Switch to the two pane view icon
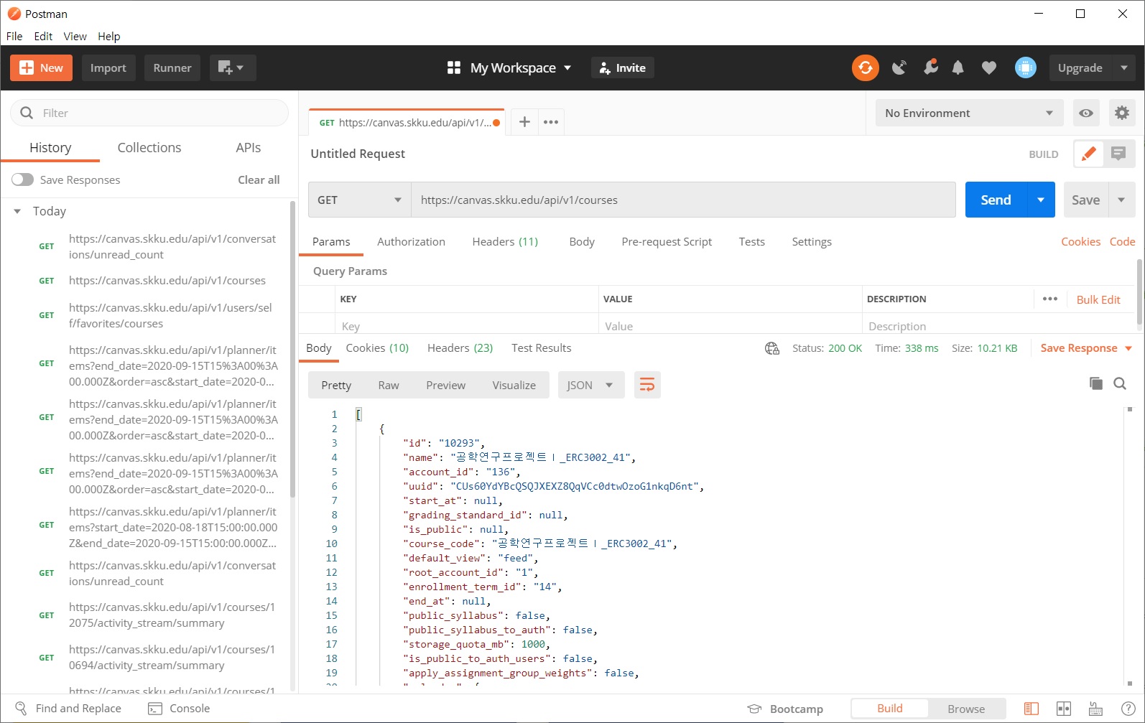The height and width of the screenshot is (723, 1145). point(1064,709)
